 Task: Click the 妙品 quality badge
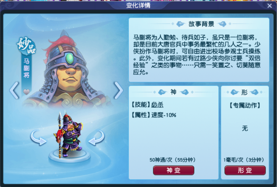(26, 45)
